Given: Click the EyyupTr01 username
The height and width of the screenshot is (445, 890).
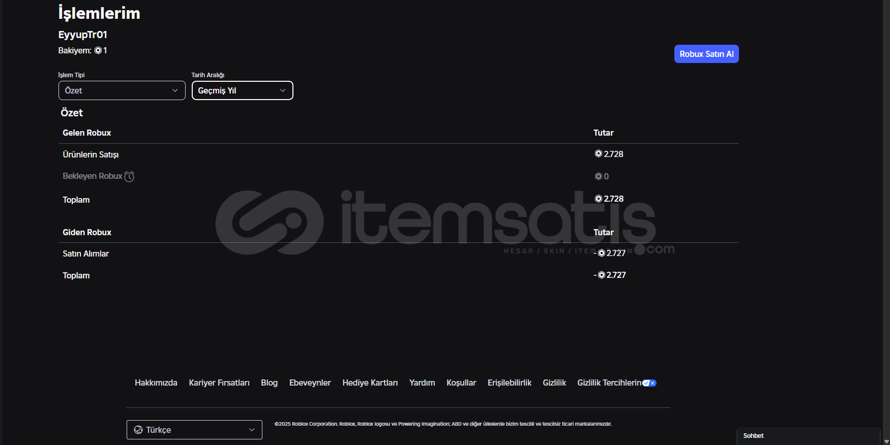Looking at the screenshot, I should (x=83, y=35).
